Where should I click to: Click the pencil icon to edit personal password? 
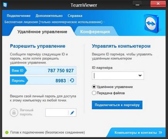[72, 113]
